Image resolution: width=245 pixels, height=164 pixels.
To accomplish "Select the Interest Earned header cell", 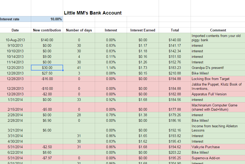I will pos(143,30).
